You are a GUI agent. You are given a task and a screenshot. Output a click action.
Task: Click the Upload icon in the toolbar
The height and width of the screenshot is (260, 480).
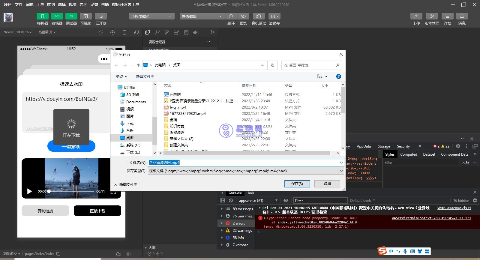coord(416,16)
